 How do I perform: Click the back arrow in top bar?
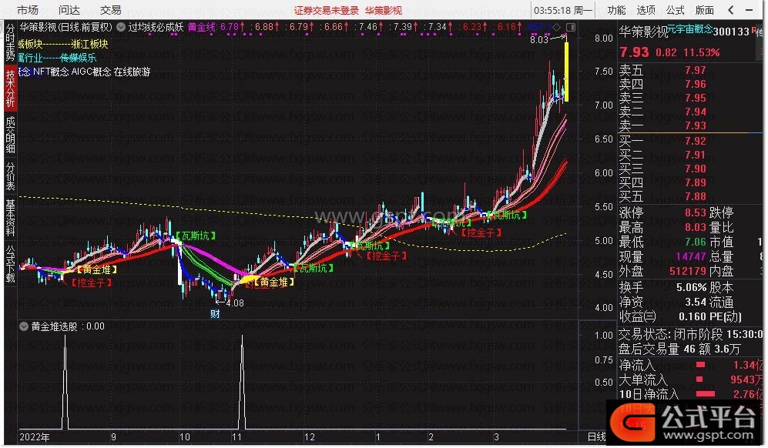(x=731, y=10)
